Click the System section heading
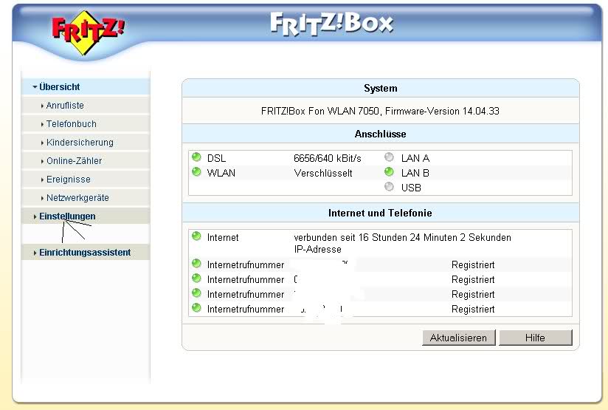 coord(381,89)
